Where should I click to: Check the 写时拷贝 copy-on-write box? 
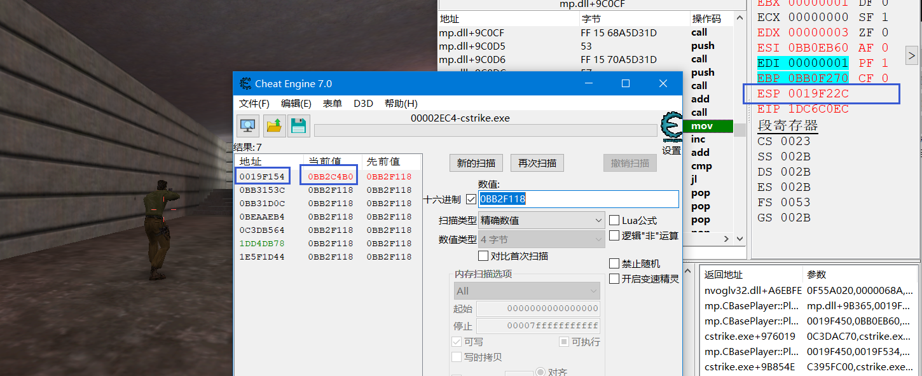[457, 357]
